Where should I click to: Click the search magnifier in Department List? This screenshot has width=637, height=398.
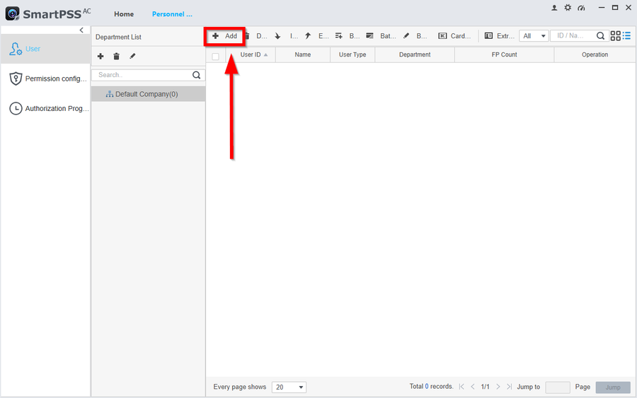(197, 75)
